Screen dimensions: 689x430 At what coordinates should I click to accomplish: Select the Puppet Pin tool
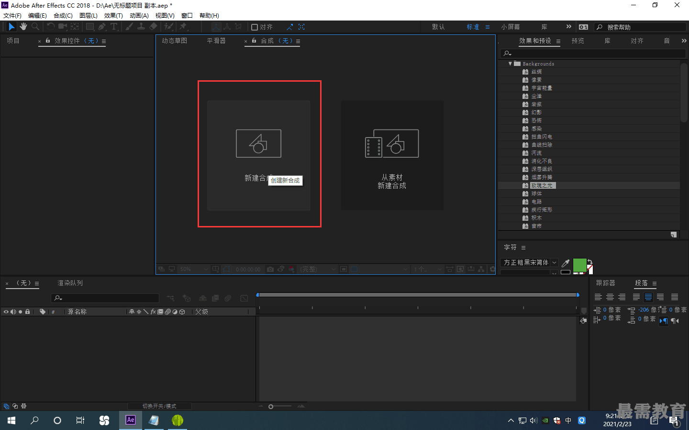183,27
